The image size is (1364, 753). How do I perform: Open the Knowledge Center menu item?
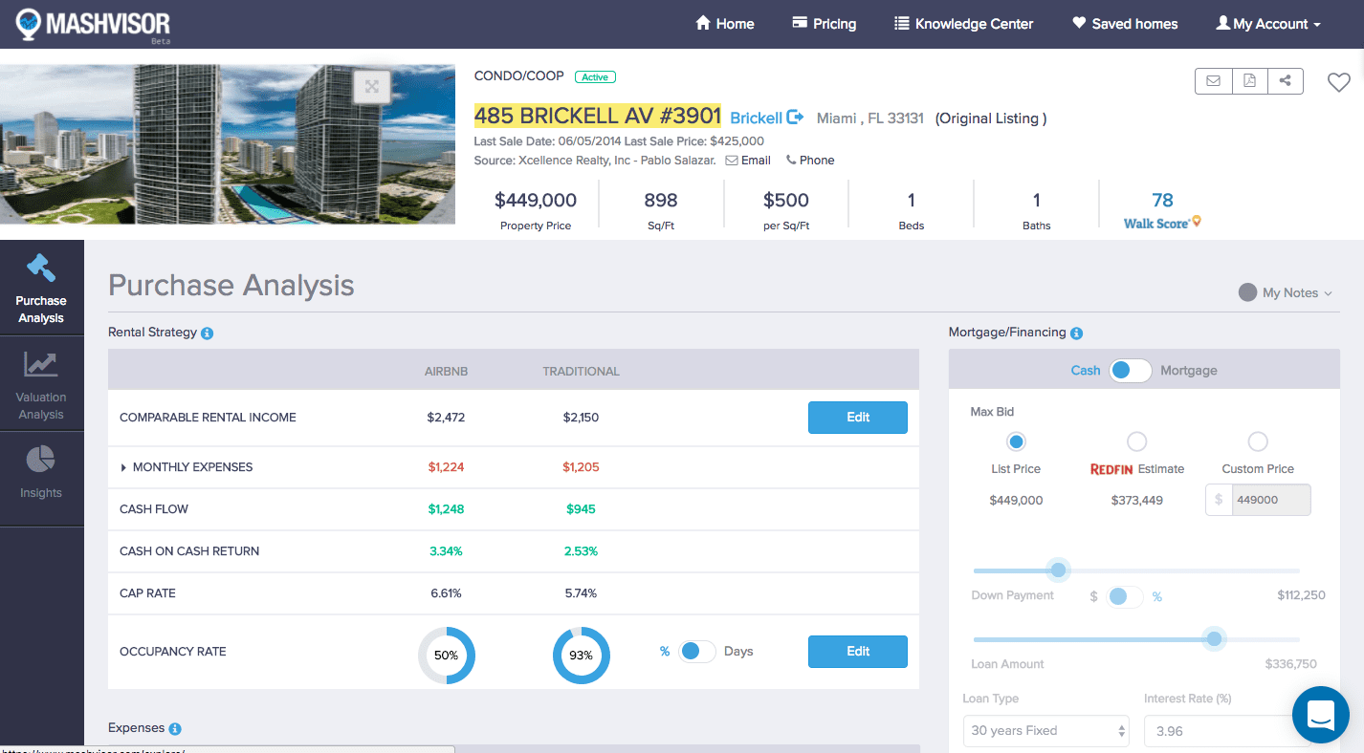(963, 24)
